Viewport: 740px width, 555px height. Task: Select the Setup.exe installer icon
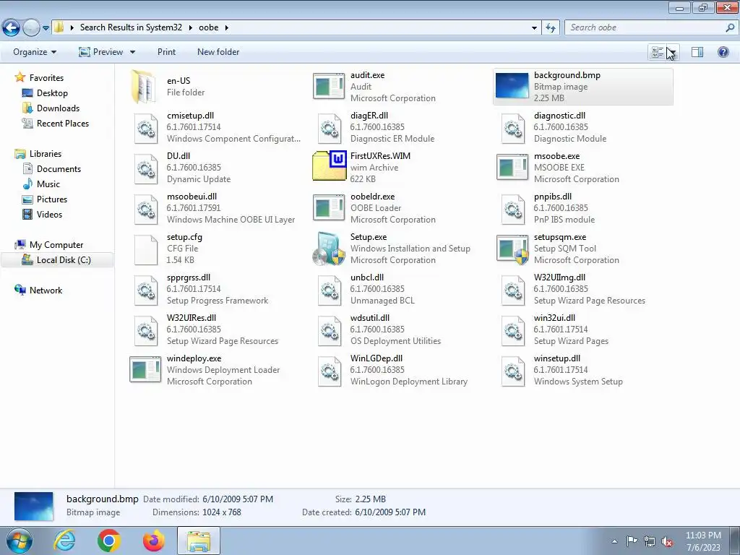[330, 249]
